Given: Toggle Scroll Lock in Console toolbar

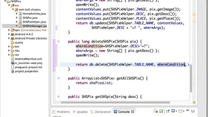Looking at the screenshot, I should click(161, 111).
